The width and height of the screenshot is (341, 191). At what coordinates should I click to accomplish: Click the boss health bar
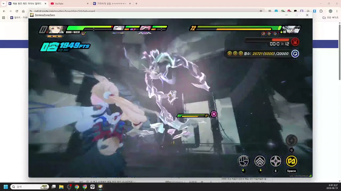[x=239, y=28]
